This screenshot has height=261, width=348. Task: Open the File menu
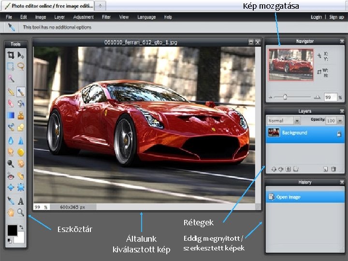9,17
